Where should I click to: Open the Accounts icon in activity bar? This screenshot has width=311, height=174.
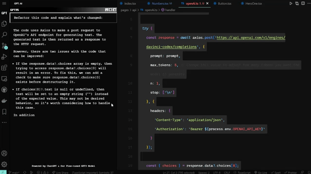point(4,153)
